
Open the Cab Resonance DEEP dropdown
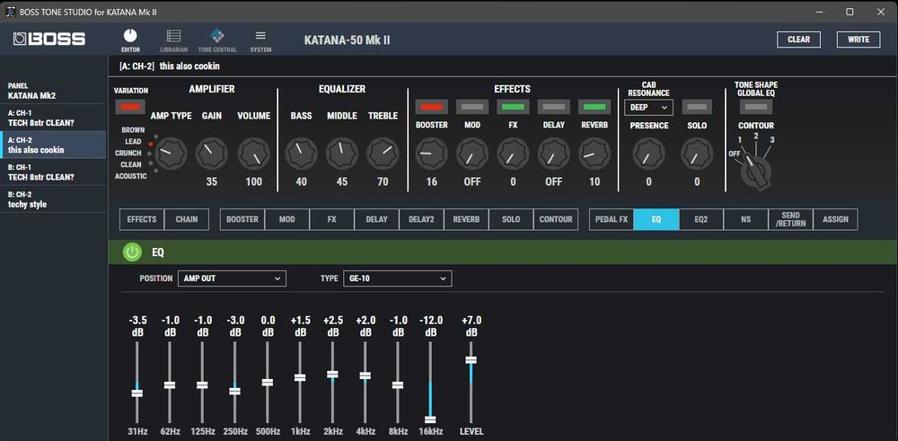pos(648,107)
